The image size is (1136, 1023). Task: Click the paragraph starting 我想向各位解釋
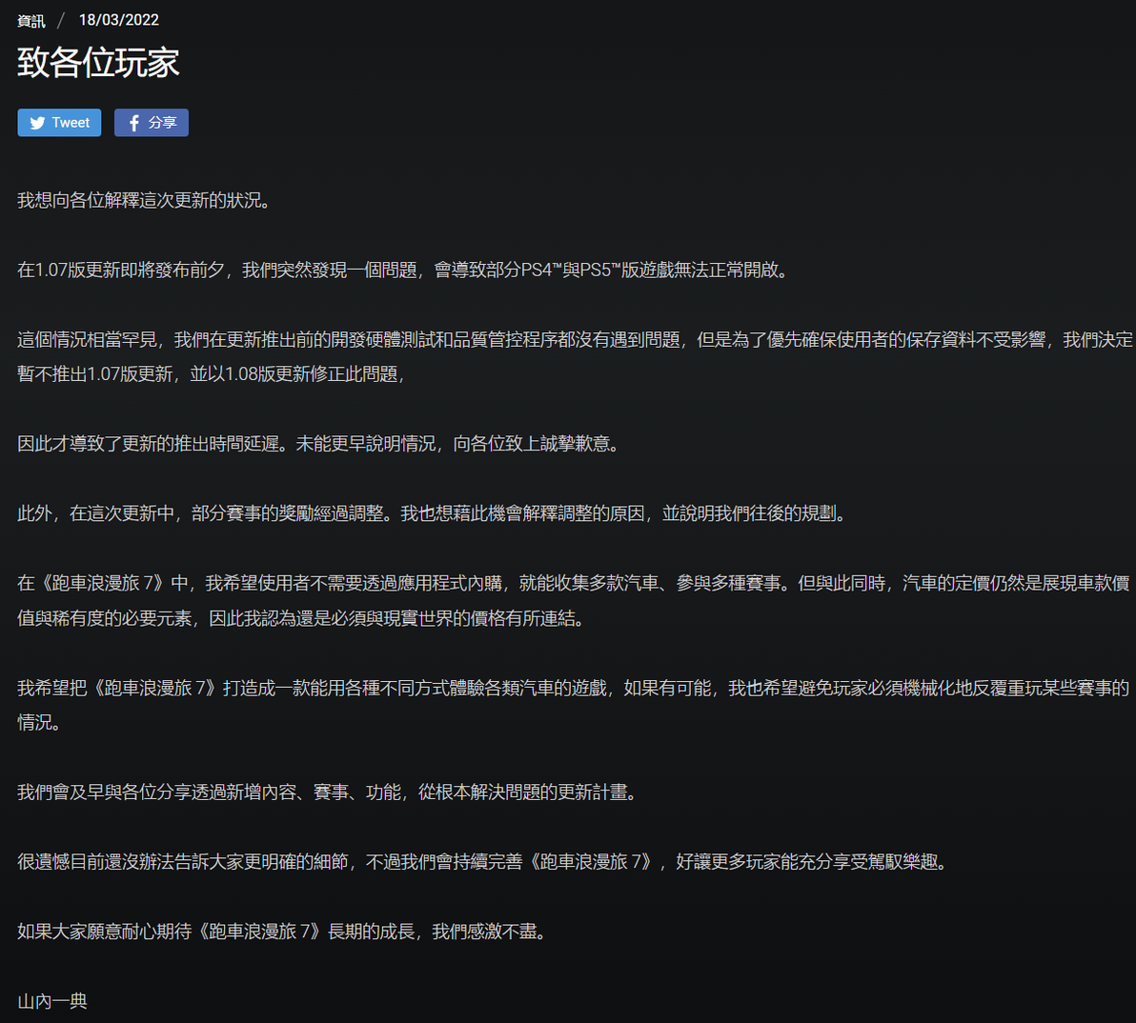click(x=145, y=201)
